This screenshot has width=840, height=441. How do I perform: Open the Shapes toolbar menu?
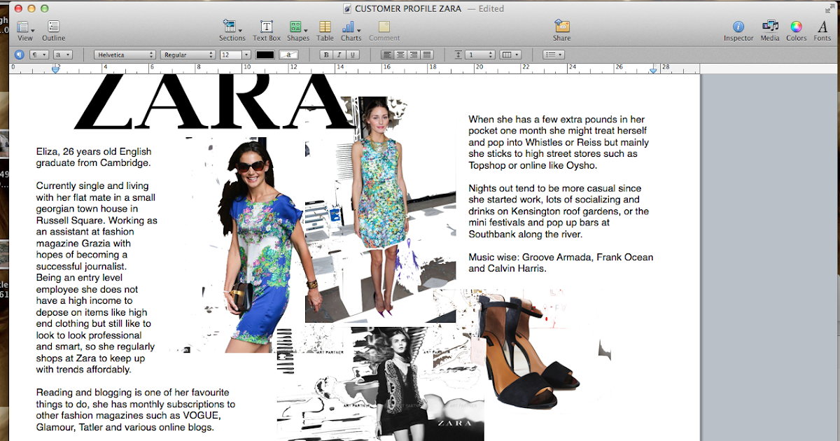pos(297,30)
